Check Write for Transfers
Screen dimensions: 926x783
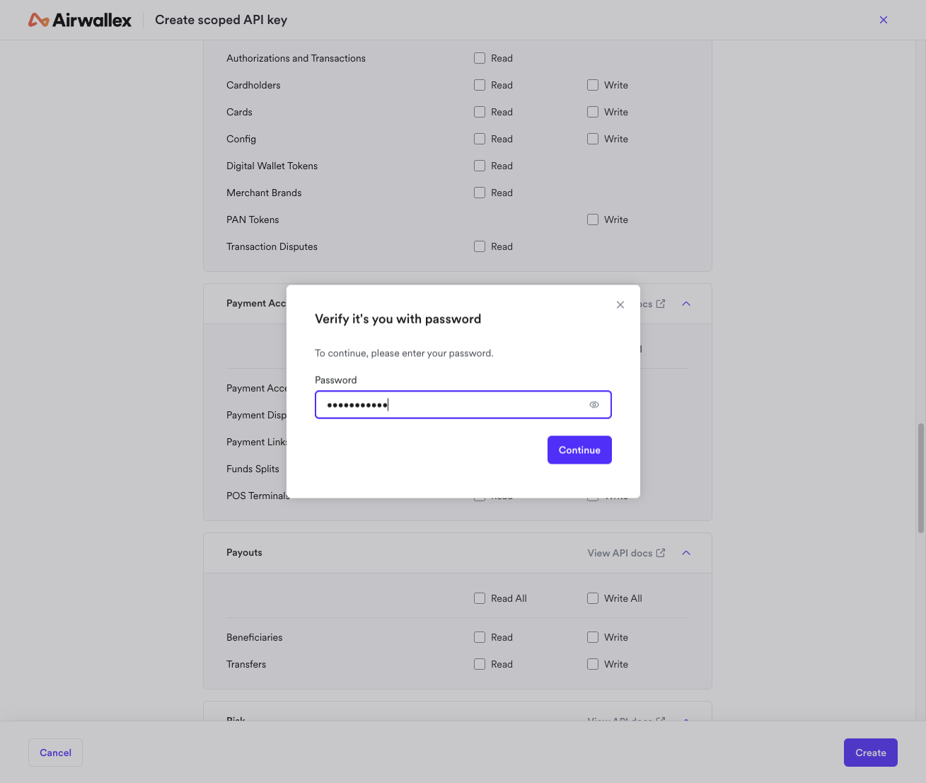593,664
